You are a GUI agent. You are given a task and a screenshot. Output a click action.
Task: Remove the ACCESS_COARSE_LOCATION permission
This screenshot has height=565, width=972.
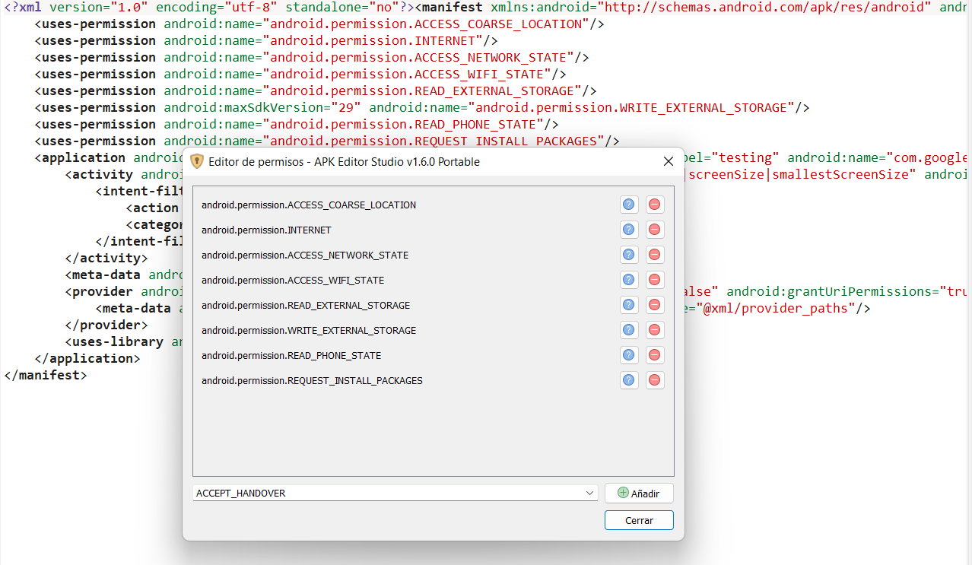tap(654, 205)
